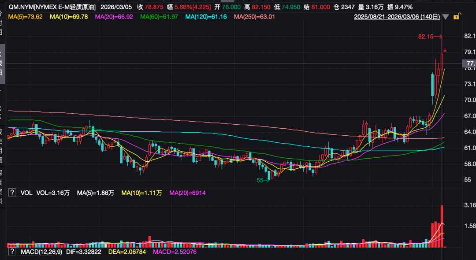Click the 2025/08/21-2026/03/06 date range link

coord(397,17)
